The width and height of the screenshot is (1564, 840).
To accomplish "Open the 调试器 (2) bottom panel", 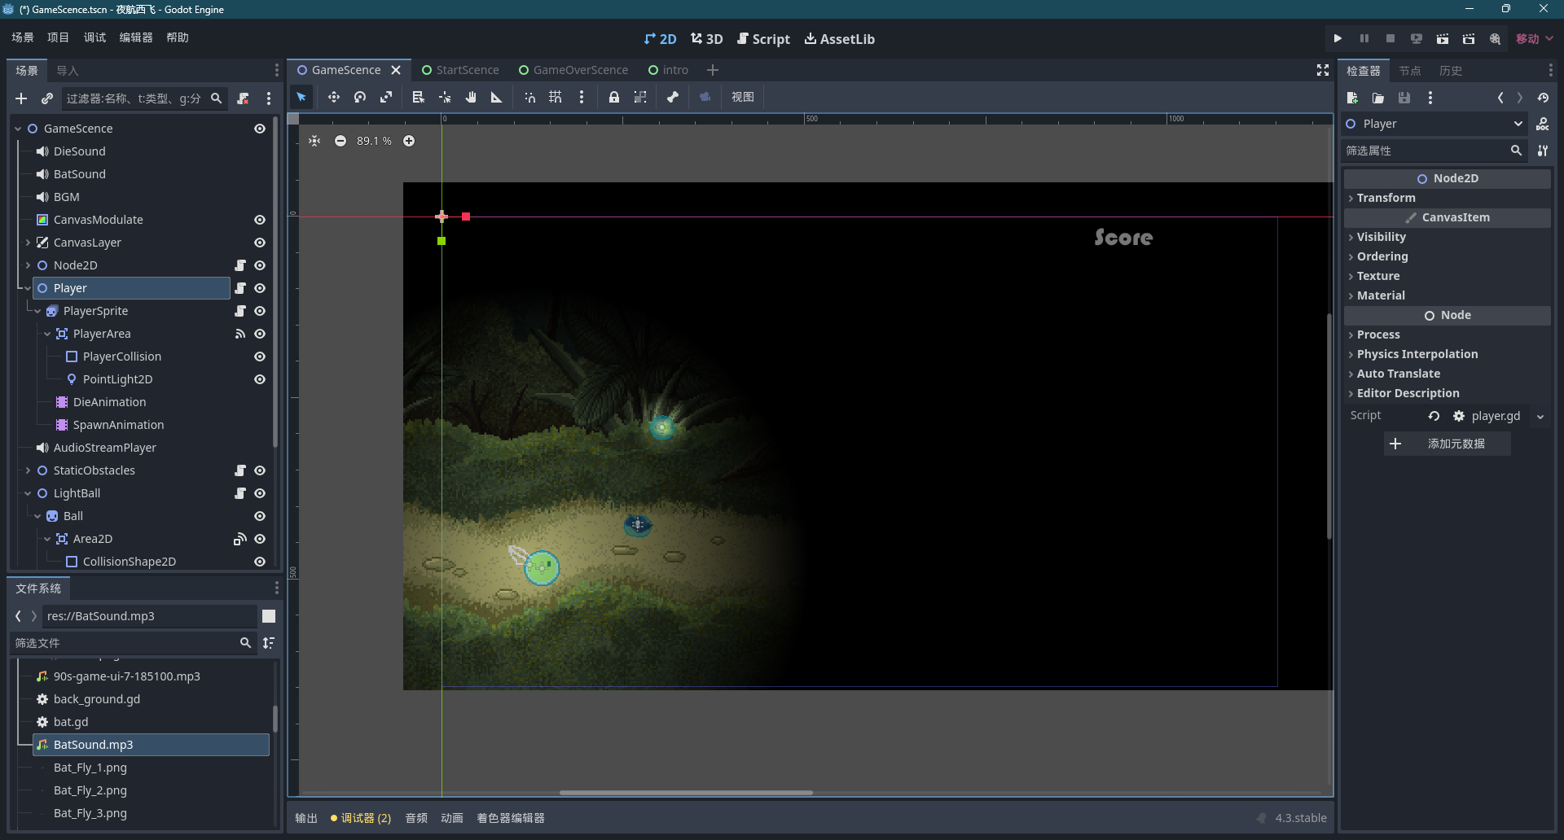I will (361, 818).
